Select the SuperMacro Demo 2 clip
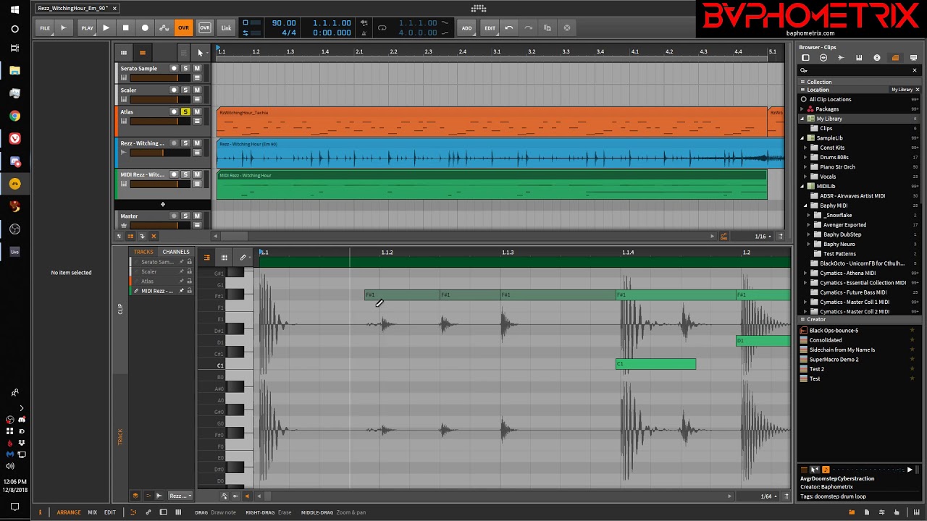The image size is (927, 521). pos(834,360)
